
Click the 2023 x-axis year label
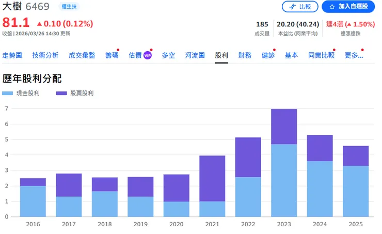[x=284, y=224]
